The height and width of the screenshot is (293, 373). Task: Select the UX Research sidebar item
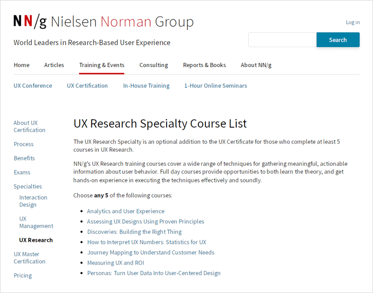pyautogui.click(x=36, y=240)
